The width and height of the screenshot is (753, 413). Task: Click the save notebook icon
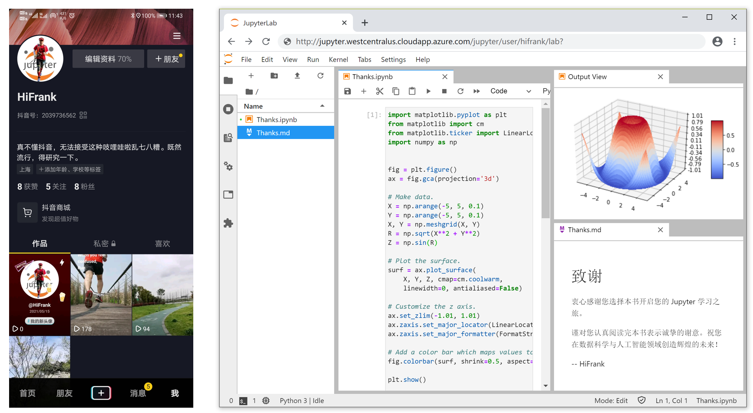(x=347, y=91)
